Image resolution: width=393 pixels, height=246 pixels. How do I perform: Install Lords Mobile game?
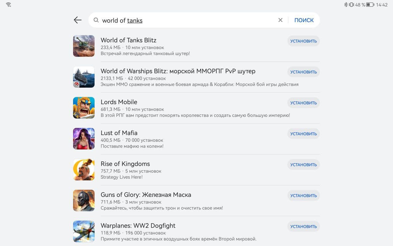(303, 103)
